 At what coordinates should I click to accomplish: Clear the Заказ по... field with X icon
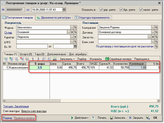coord(153,37)
